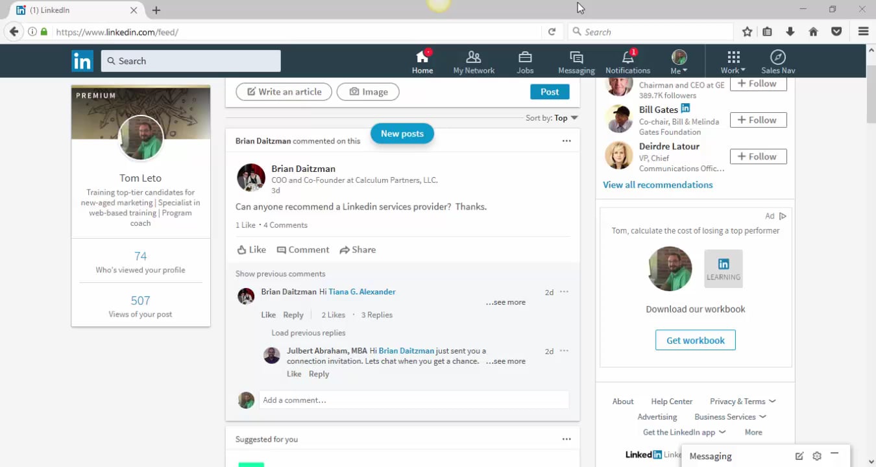
Task: Click the LinkedIn search field
Action: [191, 61]
